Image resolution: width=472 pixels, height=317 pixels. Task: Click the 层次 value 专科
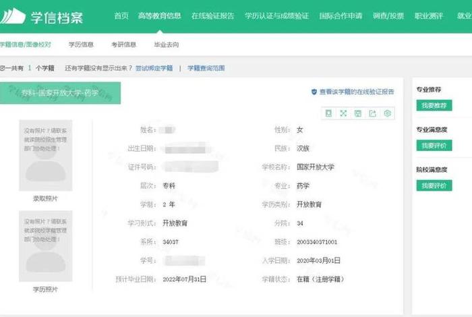[x=169, y=185]
